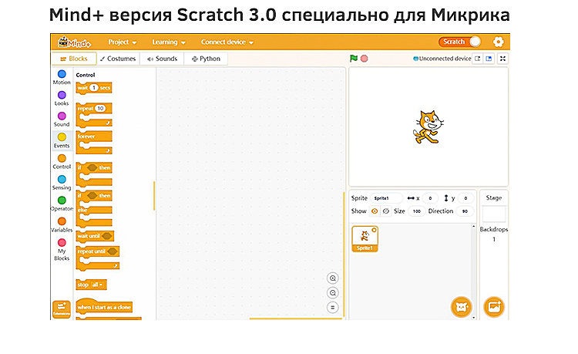Click the red stop button
This screenshot has height=354, width=578.
[365, 59]
